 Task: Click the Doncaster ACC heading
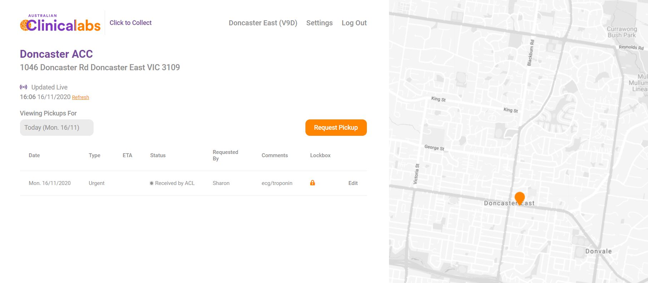(x=56, y=54)
